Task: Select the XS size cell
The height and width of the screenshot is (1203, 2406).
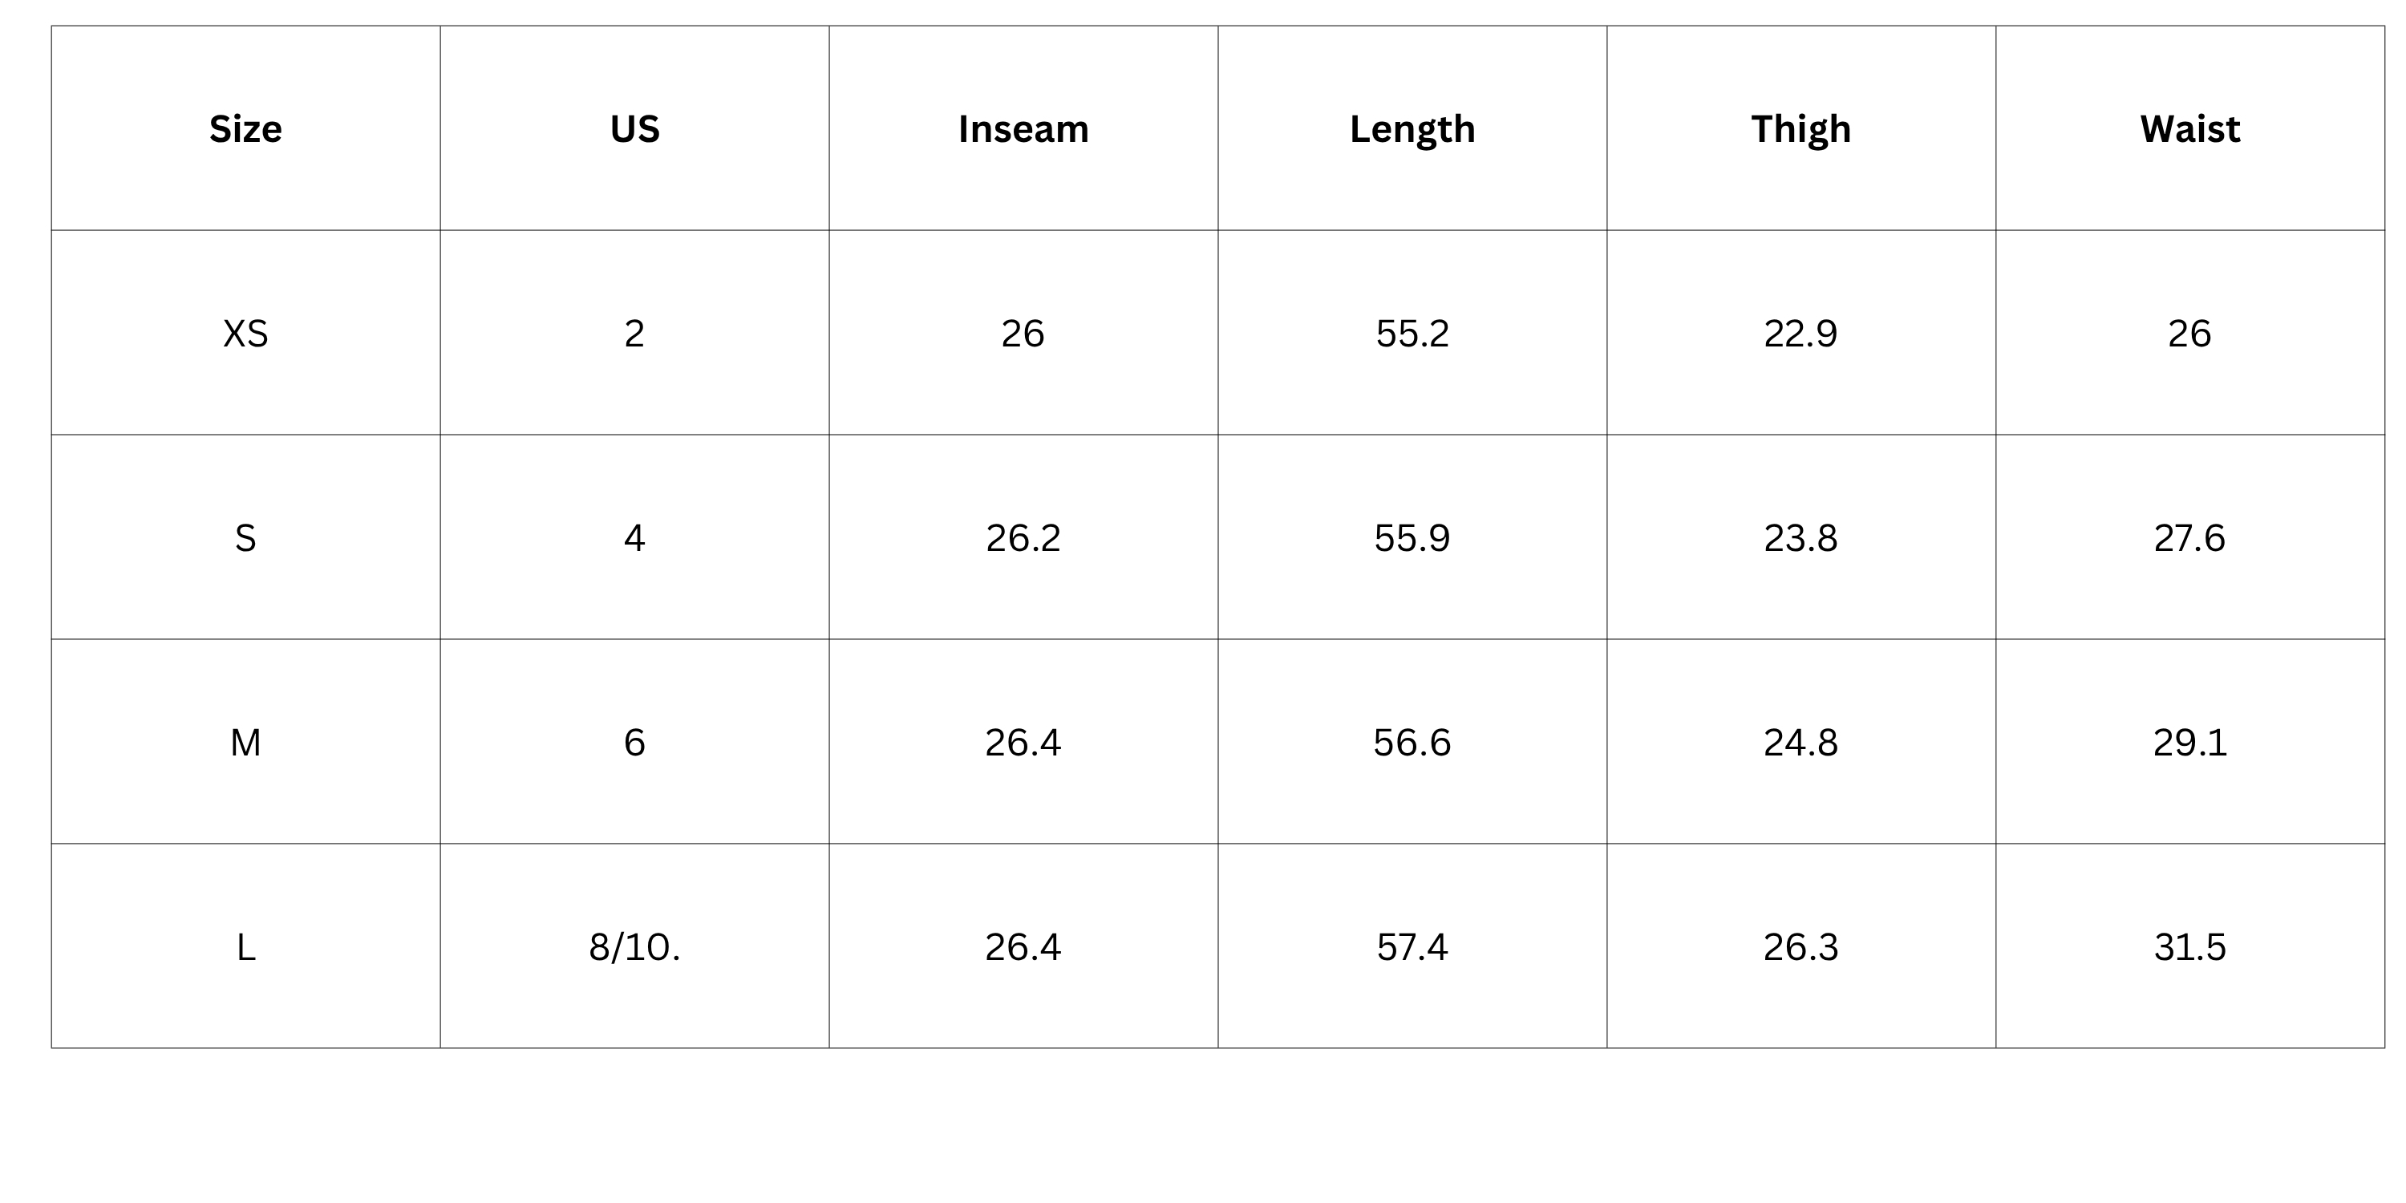Action: point(245,334)
